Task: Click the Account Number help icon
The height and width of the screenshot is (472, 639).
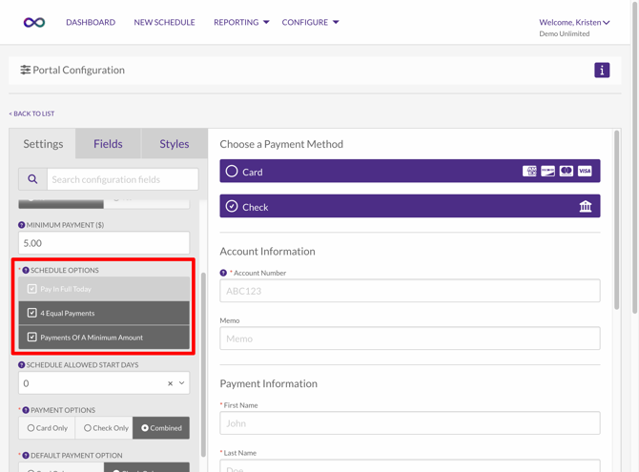Action: point(223,273)
